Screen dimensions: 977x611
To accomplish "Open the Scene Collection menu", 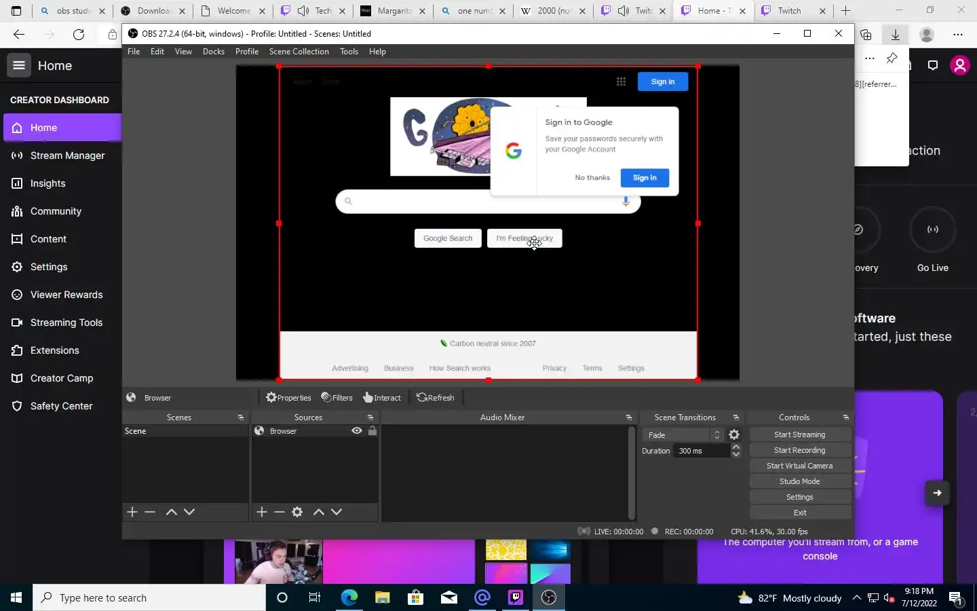I will (x=299, y=52).
